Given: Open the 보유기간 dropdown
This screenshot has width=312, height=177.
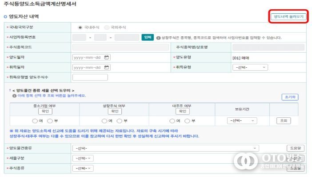Looking at the screenshot, I should click(242, 121).
